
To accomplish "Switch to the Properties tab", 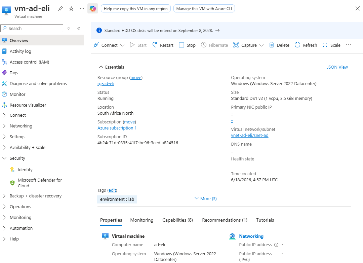I will pos(111,220).
